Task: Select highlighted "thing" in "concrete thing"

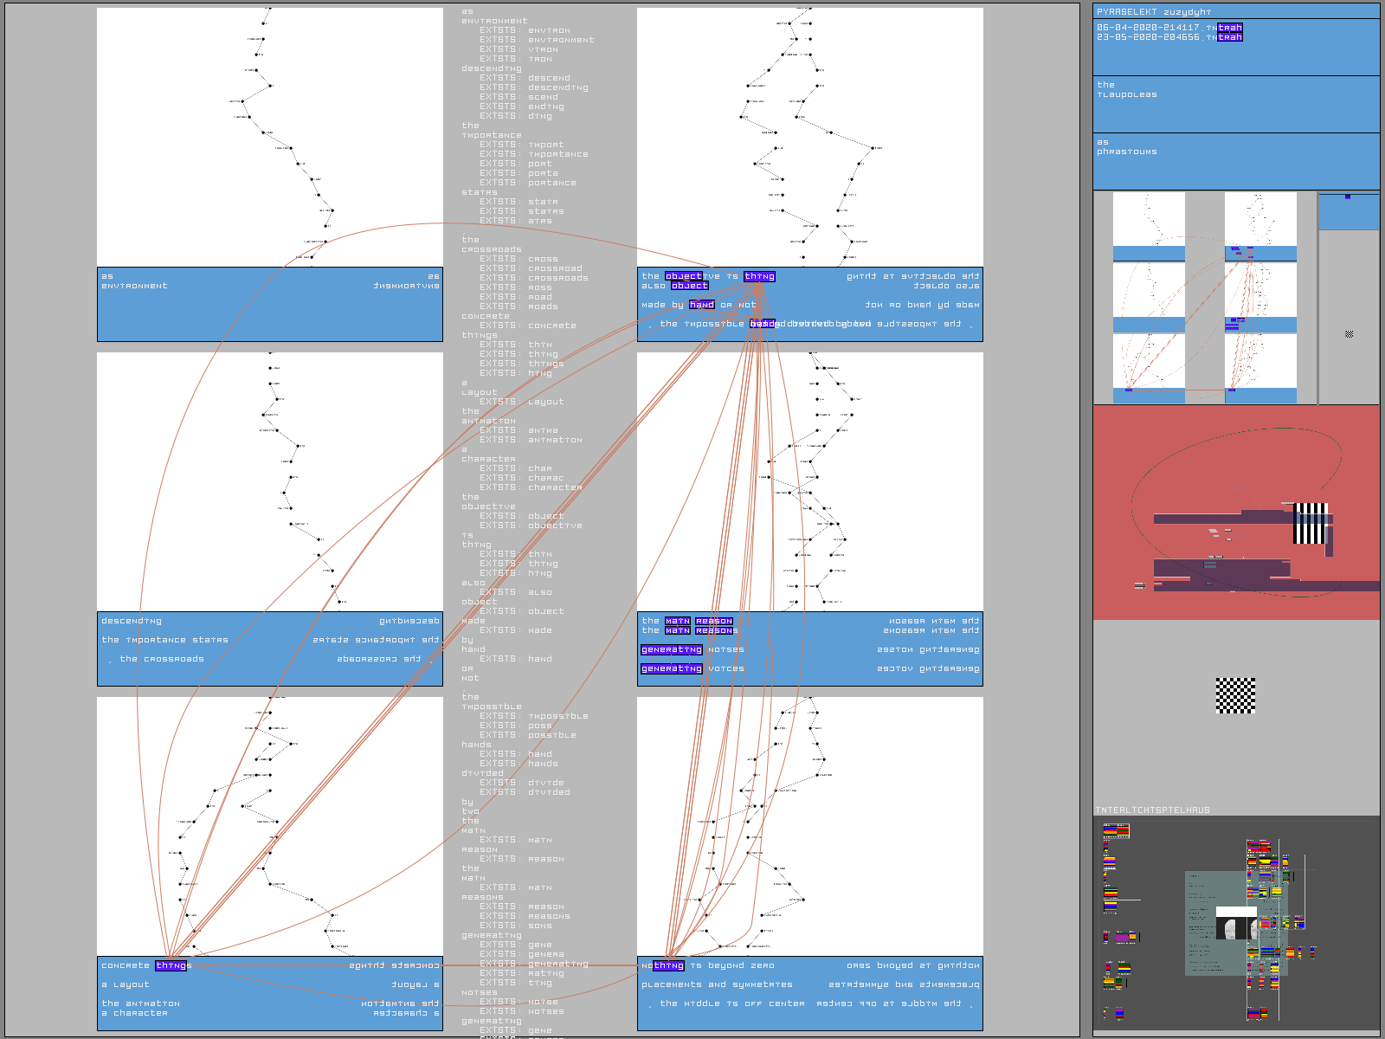Action: pos(171,965)
